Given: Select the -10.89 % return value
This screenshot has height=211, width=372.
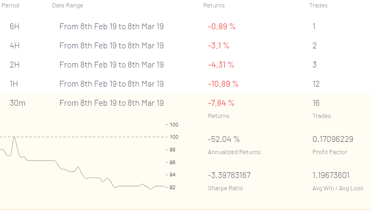Looking at the screenshot, I should coord(223,84).
